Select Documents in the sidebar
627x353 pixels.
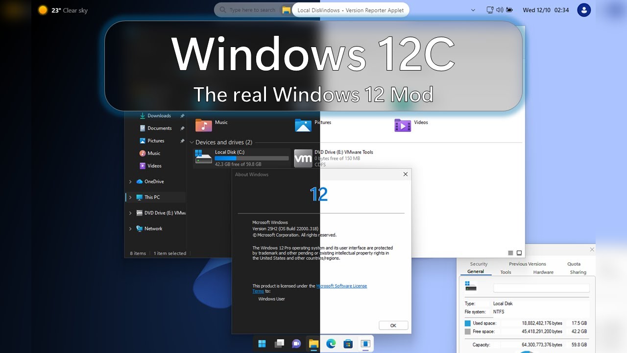click(x=160, y=128)
